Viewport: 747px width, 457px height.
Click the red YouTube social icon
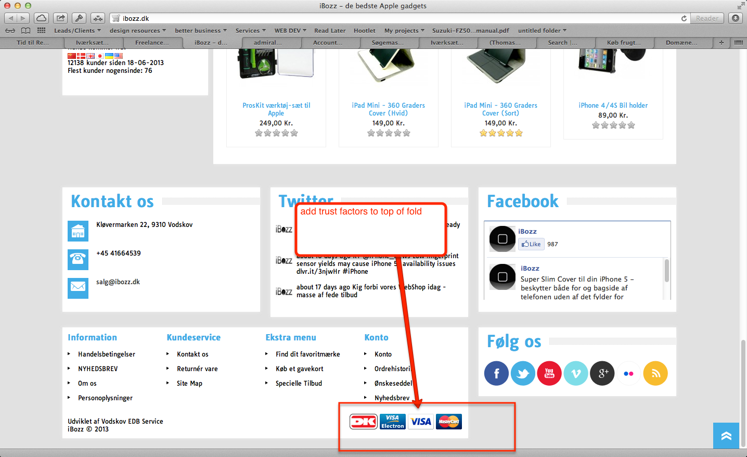click(549, 373)
